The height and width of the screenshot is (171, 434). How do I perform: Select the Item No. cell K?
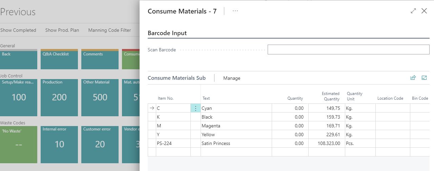coord(173,117)
